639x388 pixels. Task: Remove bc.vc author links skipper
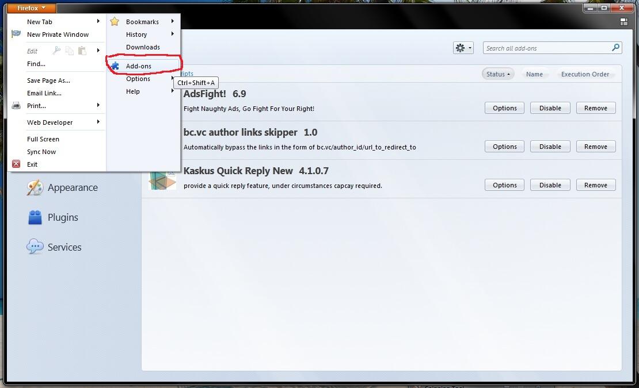point(596,147)
